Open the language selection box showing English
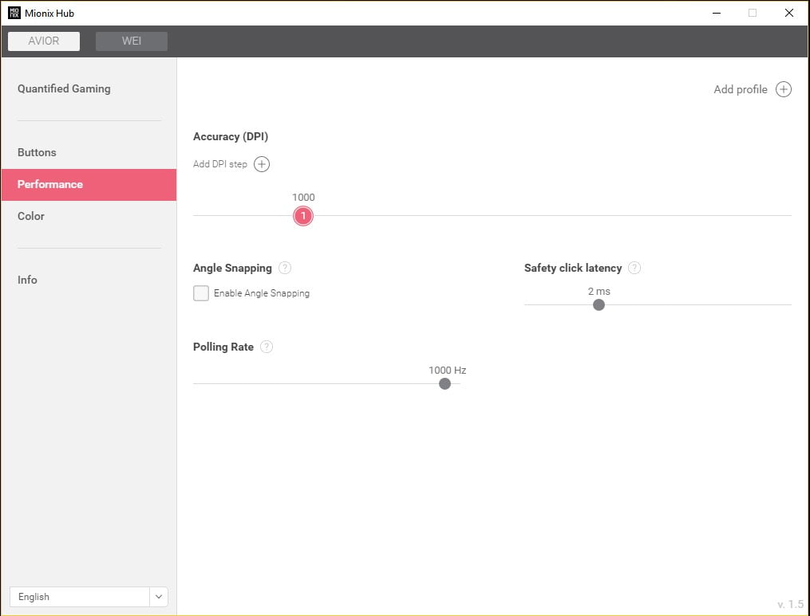 pos(79,597)
